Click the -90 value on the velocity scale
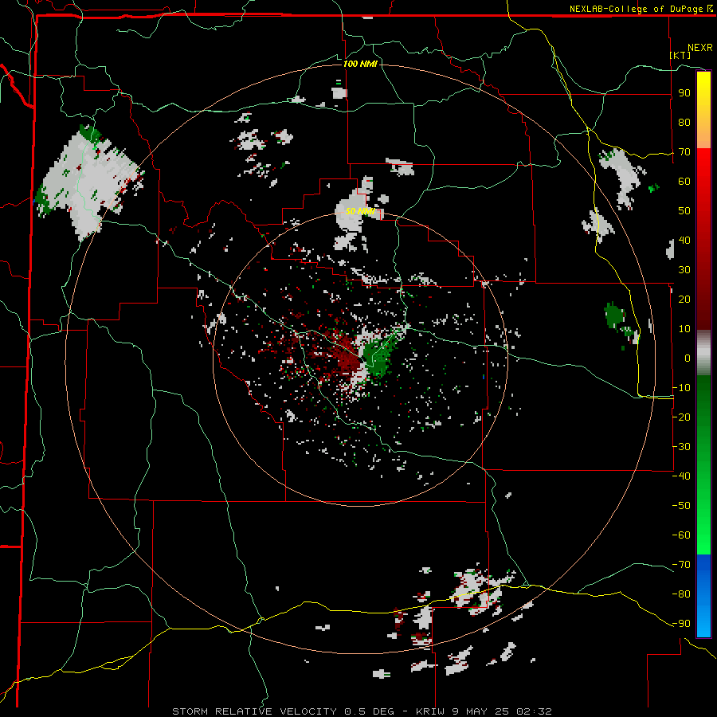This screenshot has height=717, width=717. pos(681,623)
